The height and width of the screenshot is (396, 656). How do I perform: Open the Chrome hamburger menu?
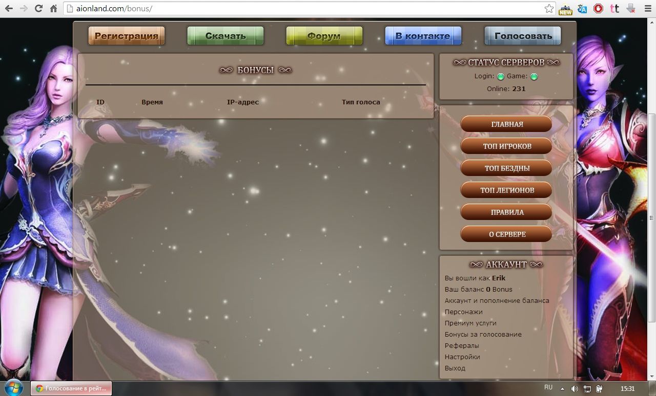click(647, 9)
